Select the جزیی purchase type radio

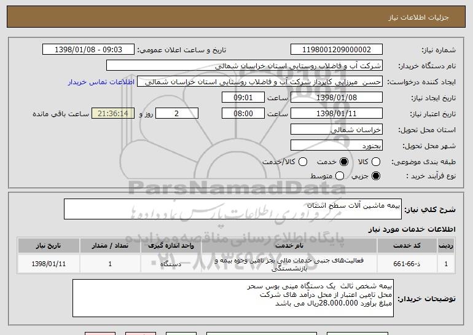(376, 176)
